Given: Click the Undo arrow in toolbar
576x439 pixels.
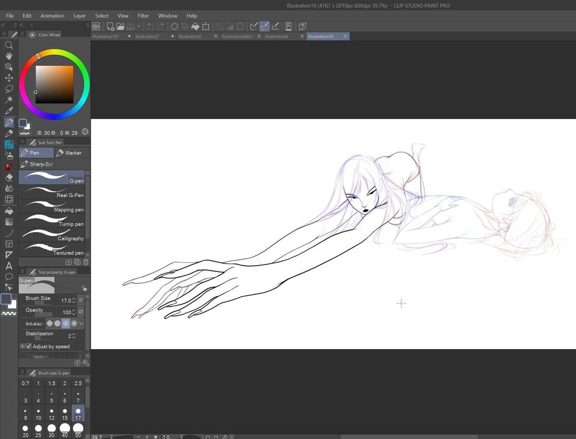Looking at the screenshot, I should pyautogui.click(x=150, y=26).
